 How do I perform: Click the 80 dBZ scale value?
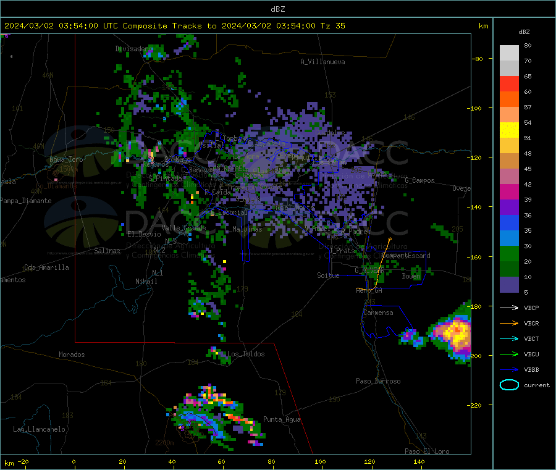point(528,45)
